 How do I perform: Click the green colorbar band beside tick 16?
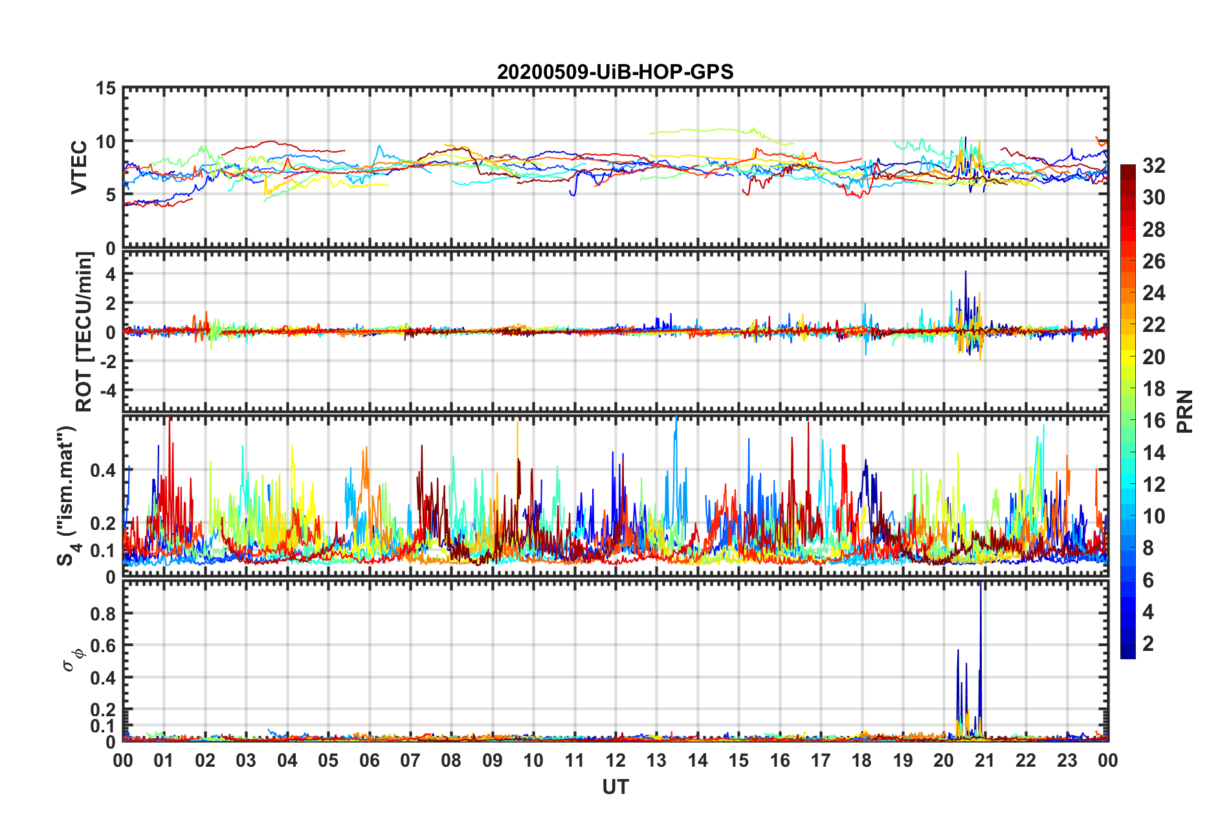point(1127,421)
